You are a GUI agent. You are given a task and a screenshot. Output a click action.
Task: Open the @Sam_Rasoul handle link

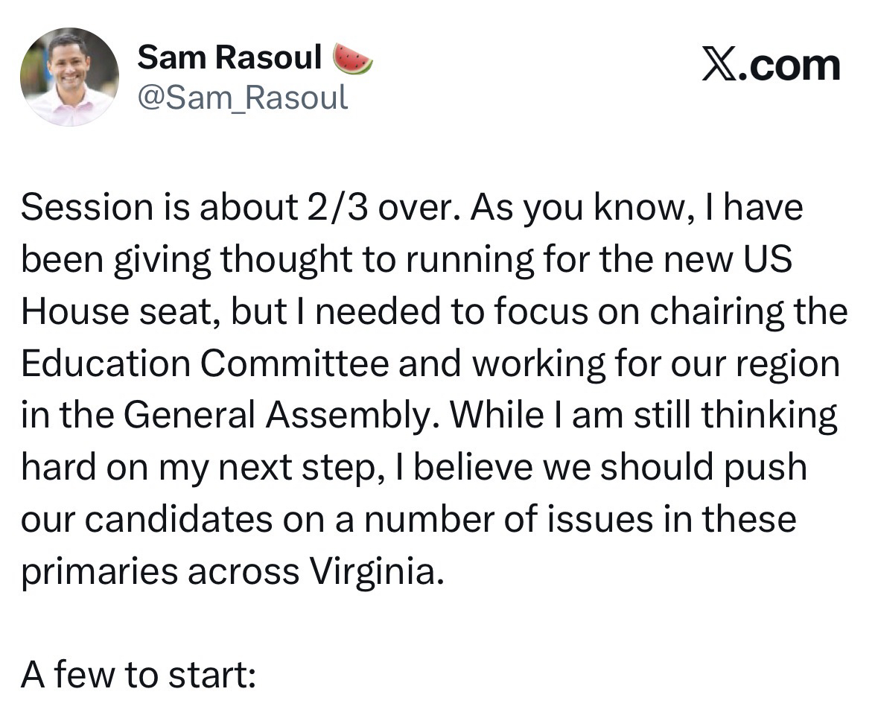[242, 97]
